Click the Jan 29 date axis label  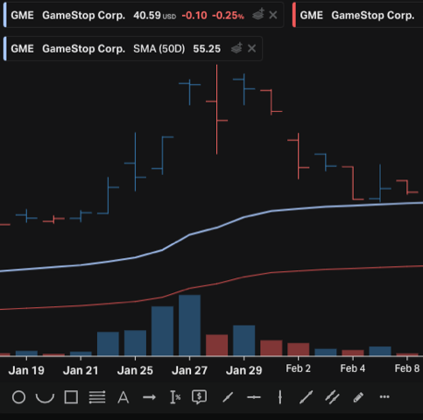tap(244, 370)
